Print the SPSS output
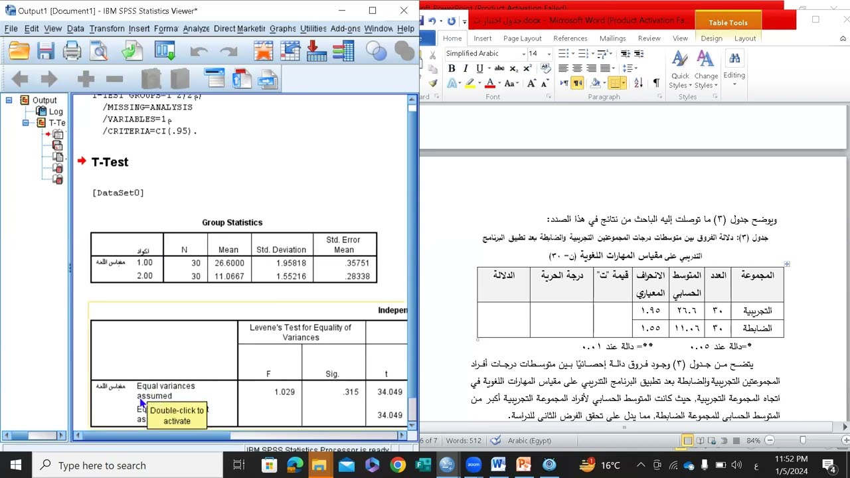This screenshot has width=850, height=478. tap(72, 51)
